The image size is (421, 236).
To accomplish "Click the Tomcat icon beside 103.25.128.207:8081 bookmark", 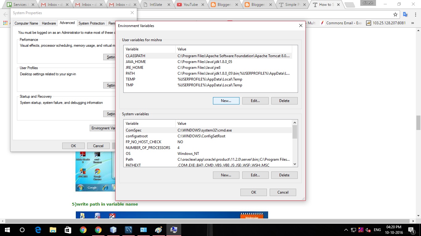I will tap(369, 22).
